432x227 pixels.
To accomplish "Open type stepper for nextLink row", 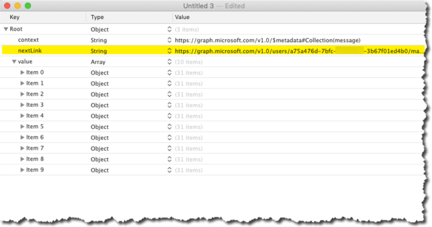I will [169, 51].
